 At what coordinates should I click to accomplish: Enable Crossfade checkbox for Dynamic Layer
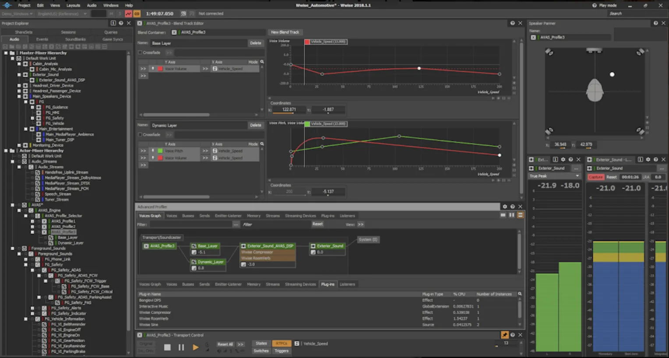click(140, 135)
